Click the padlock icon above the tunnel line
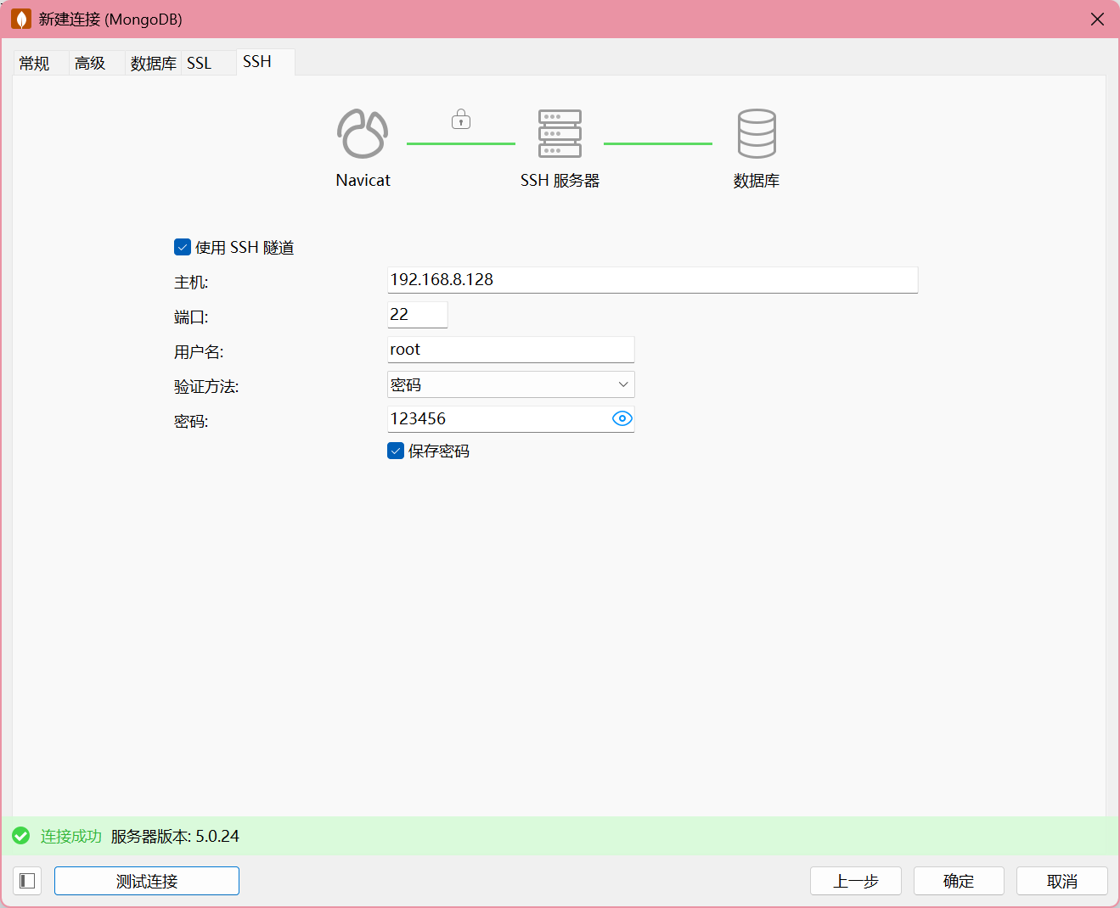Viewport: 1120px width, 908px height. pos(461,119)
